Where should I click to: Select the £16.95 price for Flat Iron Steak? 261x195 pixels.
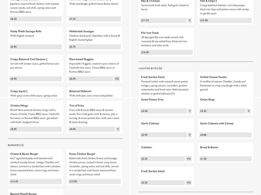(166, 52)
